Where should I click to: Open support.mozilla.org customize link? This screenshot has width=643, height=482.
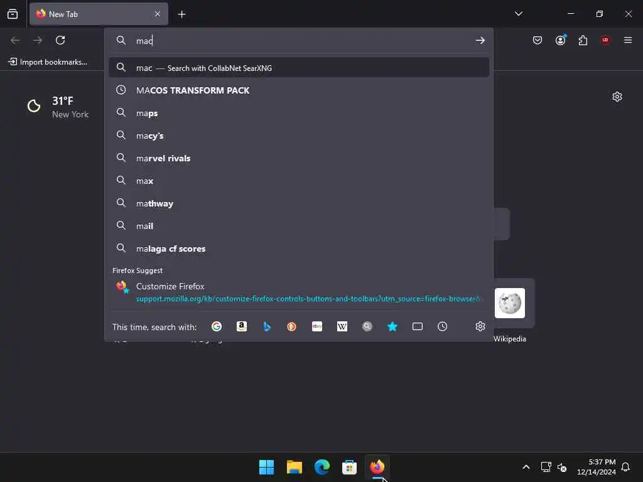(309, 299)
